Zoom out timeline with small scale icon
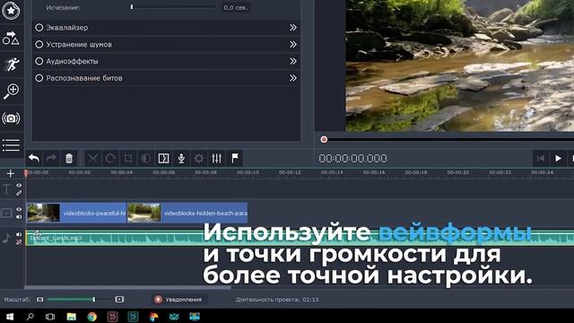The height and width of the screenshot is (323, 574). click(x=39, y=299)
